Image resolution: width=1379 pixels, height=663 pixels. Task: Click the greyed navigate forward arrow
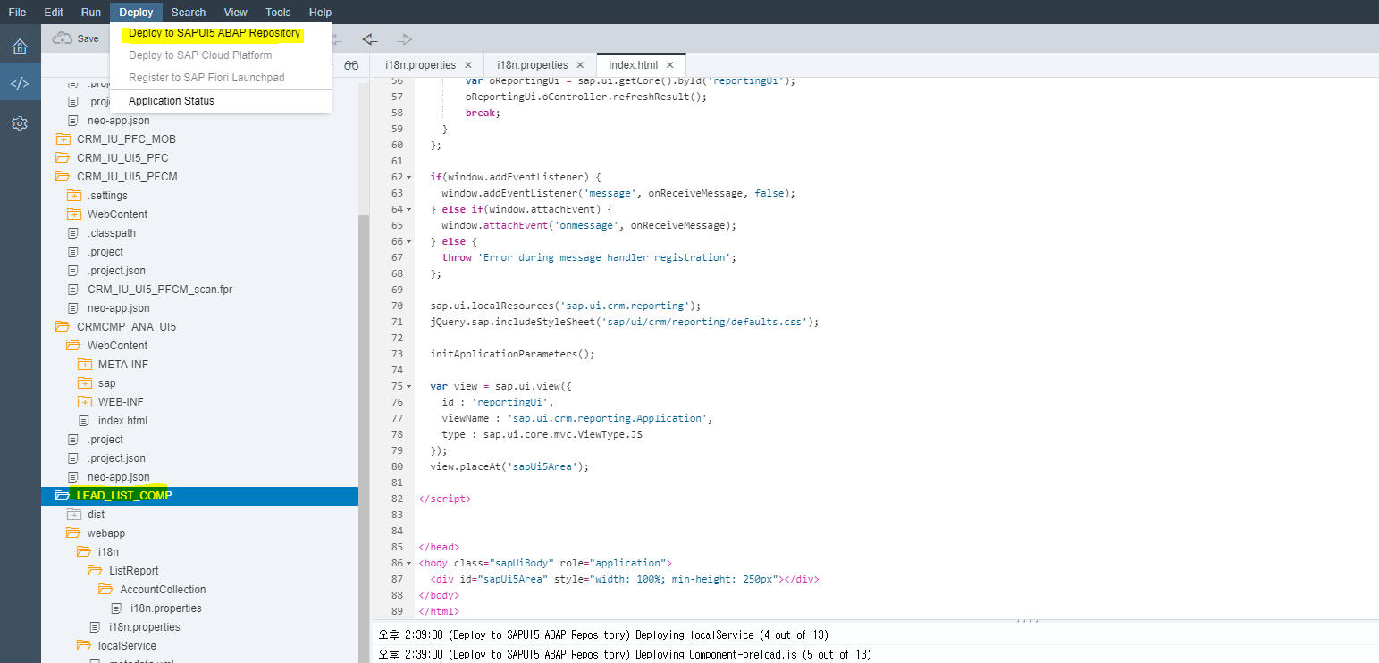tap(405, 38)
